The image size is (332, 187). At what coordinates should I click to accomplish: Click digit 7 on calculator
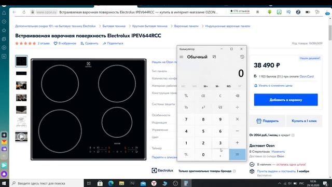[186, 119]
